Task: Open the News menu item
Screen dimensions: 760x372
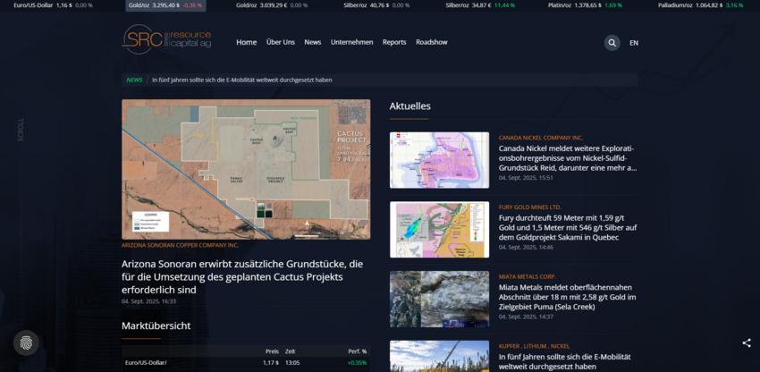Action: [x=313, y=42]
